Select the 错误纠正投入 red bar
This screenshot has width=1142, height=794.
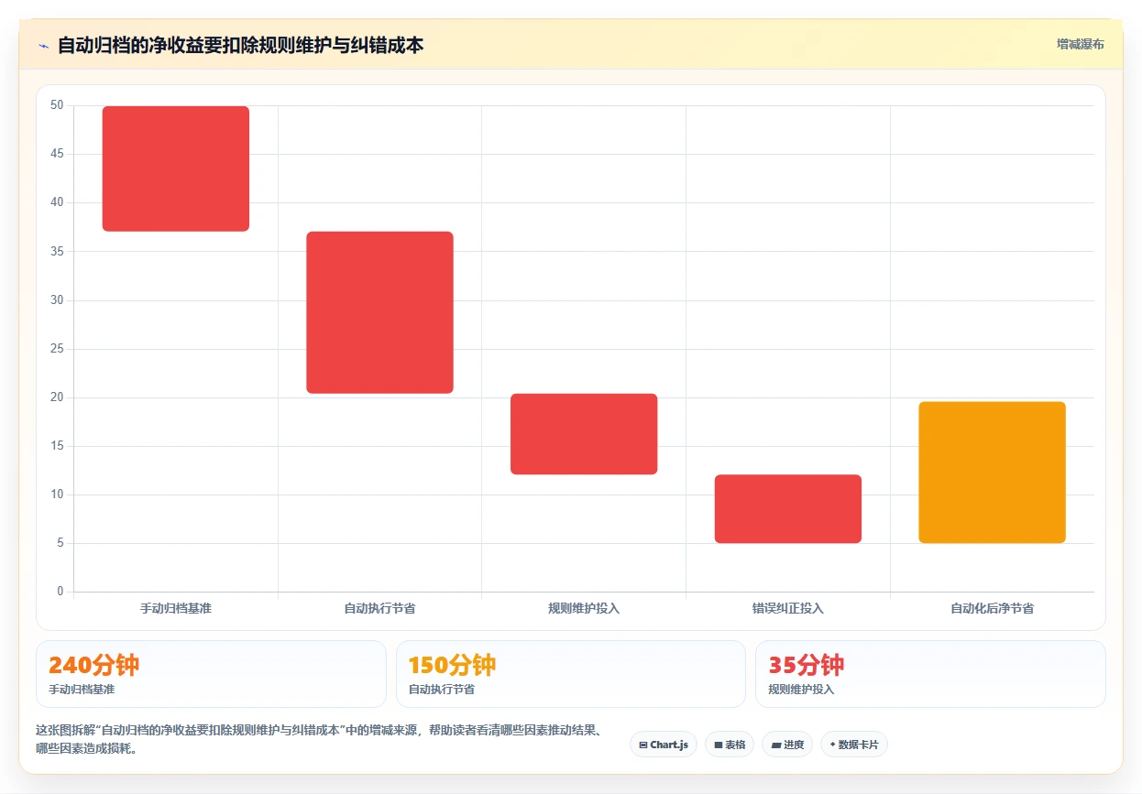788,508
